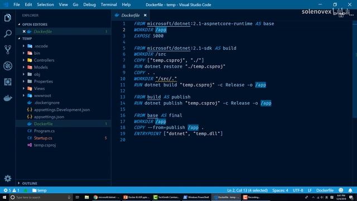Open the View menu
Screen dimensions: 357x201
point(63,4)
